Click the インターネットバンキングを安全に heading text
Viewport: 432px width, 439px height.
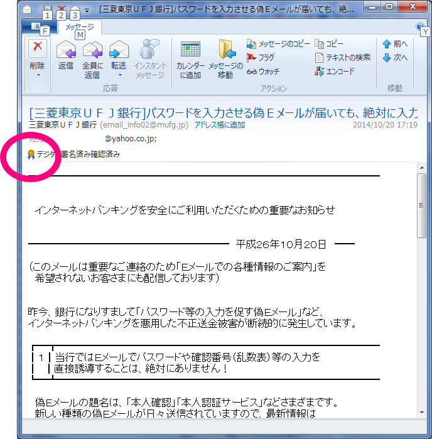[x=185, y=210]
